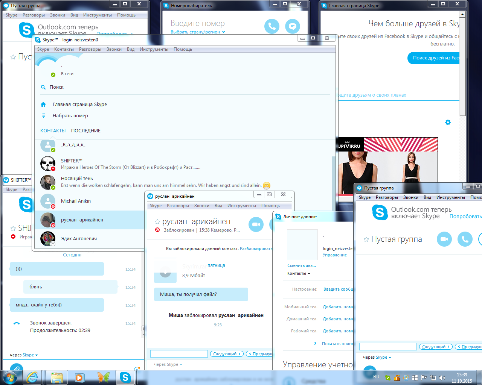Open RU language selector in taskbar
The image size is (482, 385).
click(376, 377)
